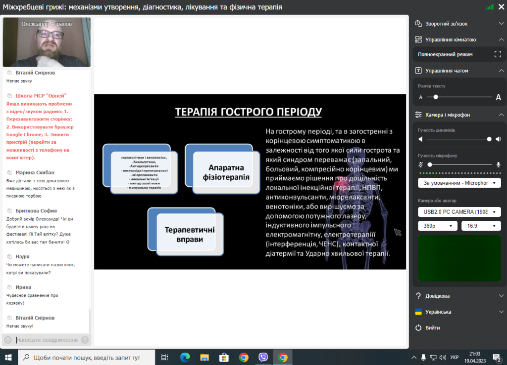Screen dimensions: 507x365
Task: Click the message input field
Action: click(x=47, y=340)
